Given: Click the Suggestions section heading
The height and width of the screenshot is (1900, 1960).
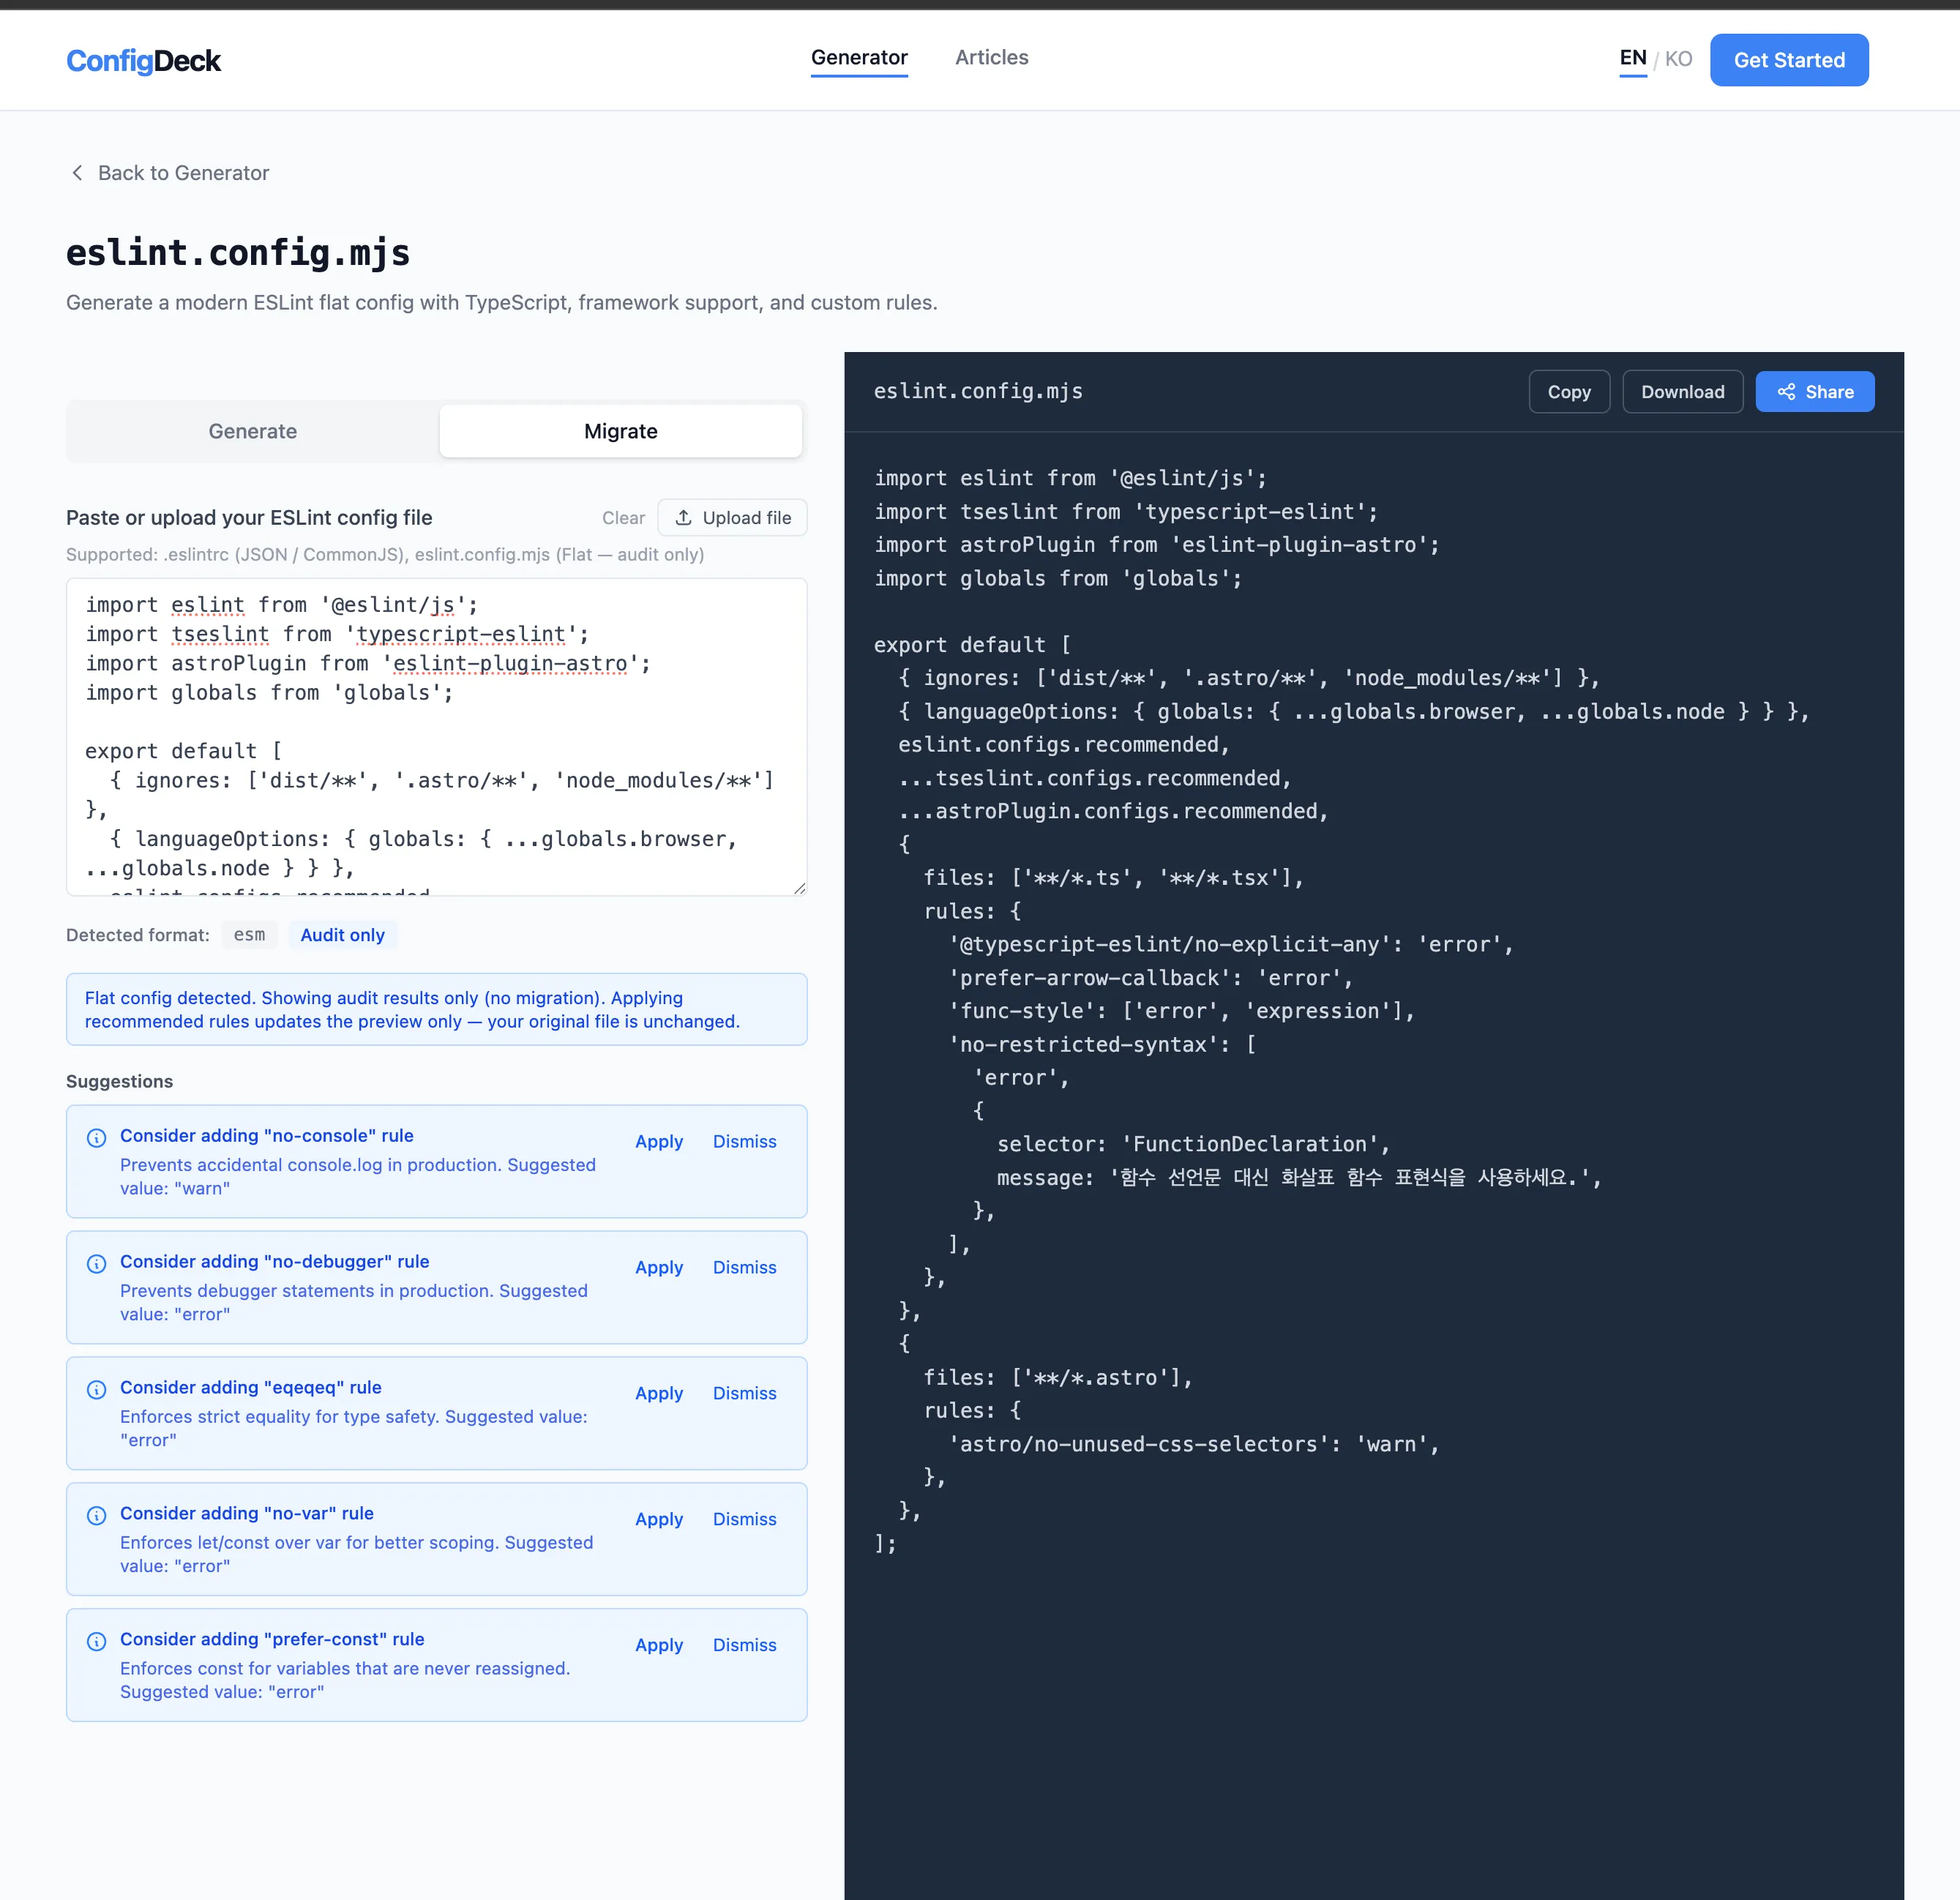Looking at the screenshot, I should [119, 1082].
